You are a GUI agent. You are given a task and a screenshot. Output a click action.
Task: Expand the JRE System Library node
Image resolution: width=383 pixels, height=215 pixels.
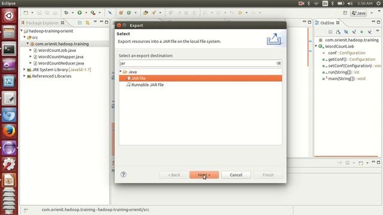click(x=25, y=69)
